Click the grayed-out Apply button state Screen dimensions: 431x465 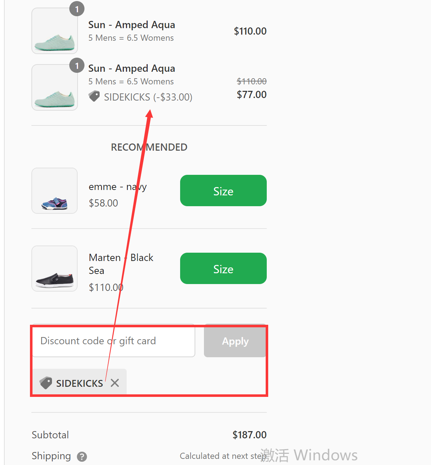click(x=235, y=341)
